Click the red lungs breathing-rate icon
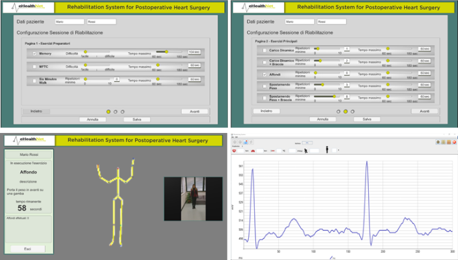 pos(253,151)
